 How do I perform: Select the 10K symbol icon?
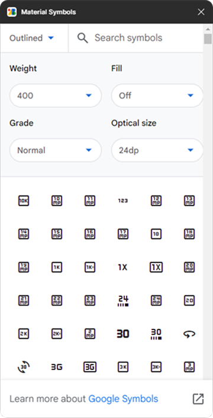point(24,201)
